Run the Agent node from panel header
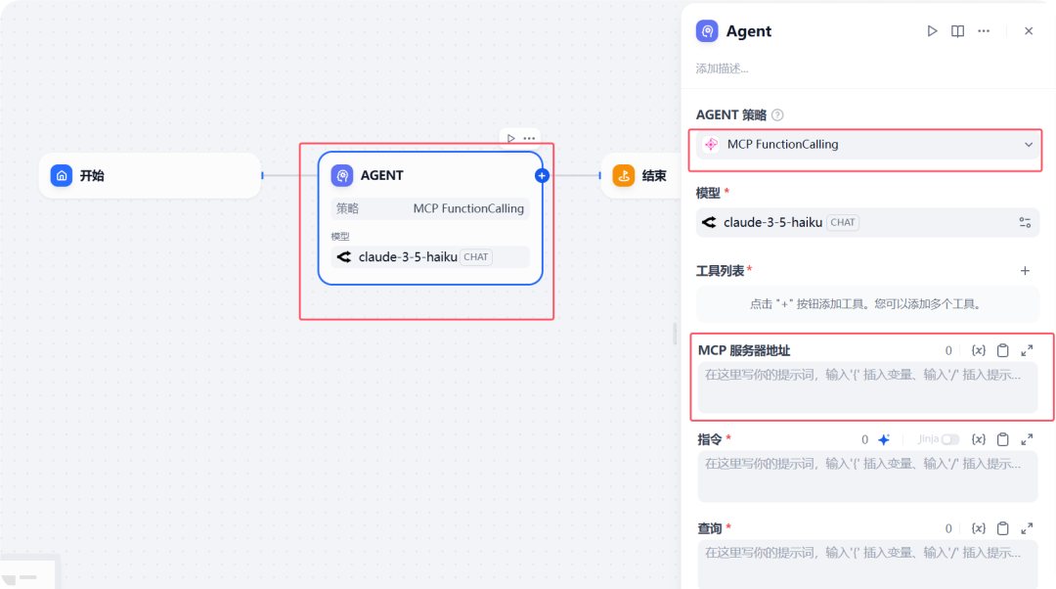The image size is (1056, 589). coord(932,31)
